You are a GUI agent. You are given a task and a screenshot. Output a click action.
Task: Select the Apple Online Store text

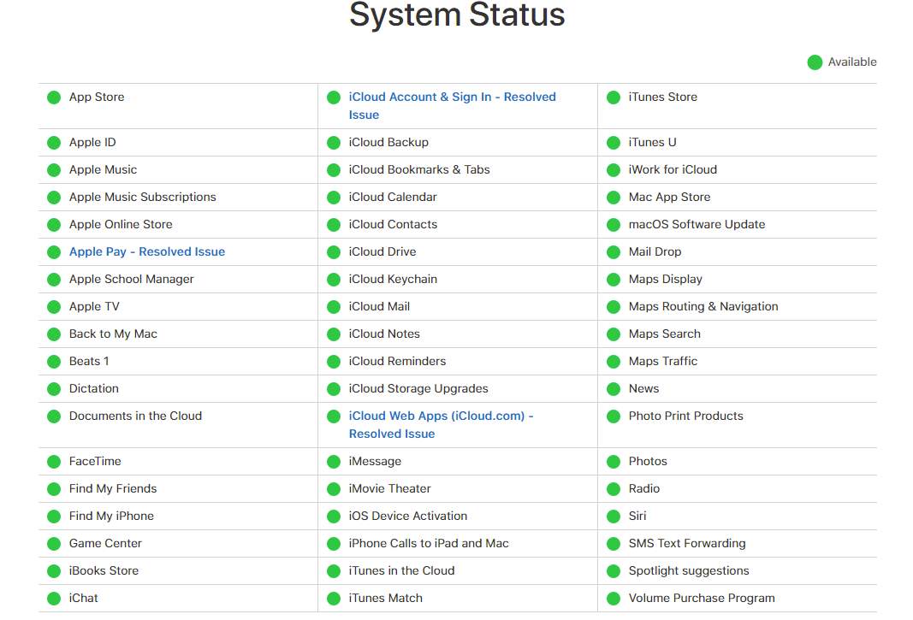tap(122, 224)
